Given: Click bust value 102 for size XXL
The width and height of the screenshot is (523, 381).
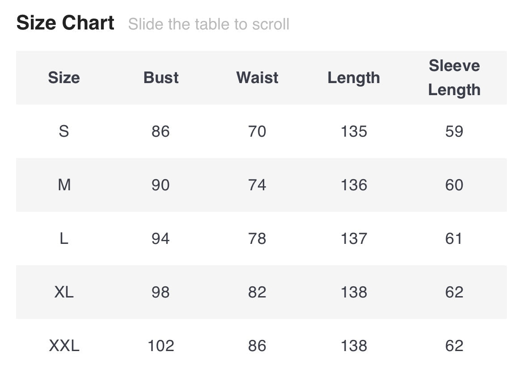Looking at the screenshot, I should pyautogui.click(x=160, y=346).
